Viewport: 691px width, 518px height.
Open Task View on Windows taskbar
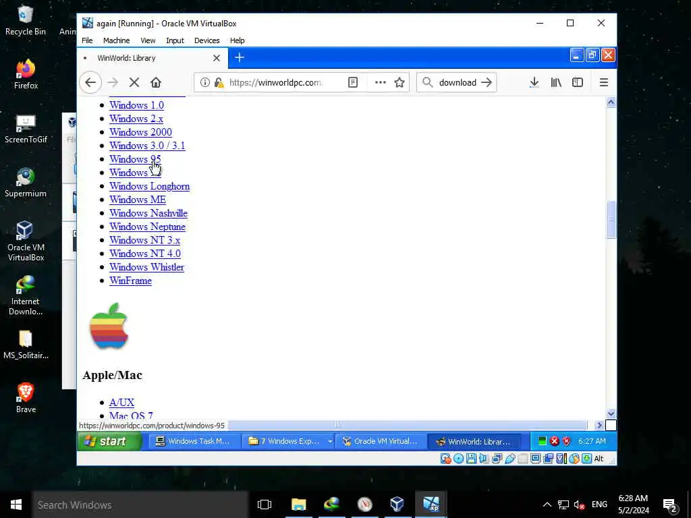tap(265, 505)
